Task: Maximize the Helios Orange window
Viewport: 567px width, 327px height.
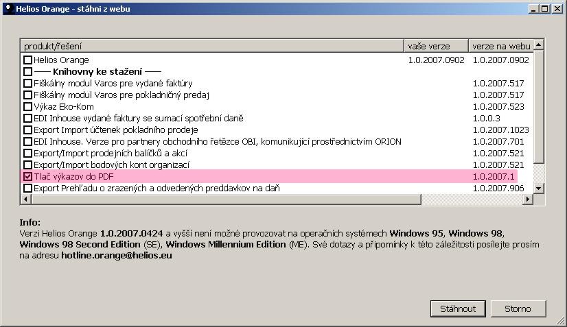Action: tap(544, 9)
